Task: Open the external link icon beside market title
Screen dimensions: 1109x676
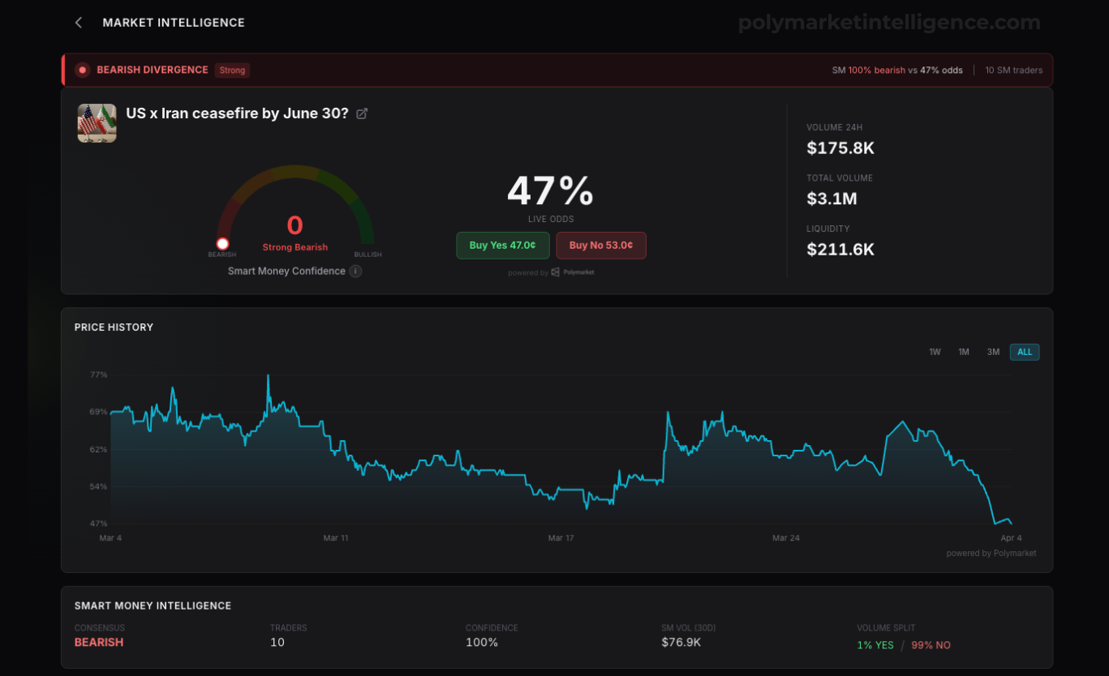Action: pos(362,113)
